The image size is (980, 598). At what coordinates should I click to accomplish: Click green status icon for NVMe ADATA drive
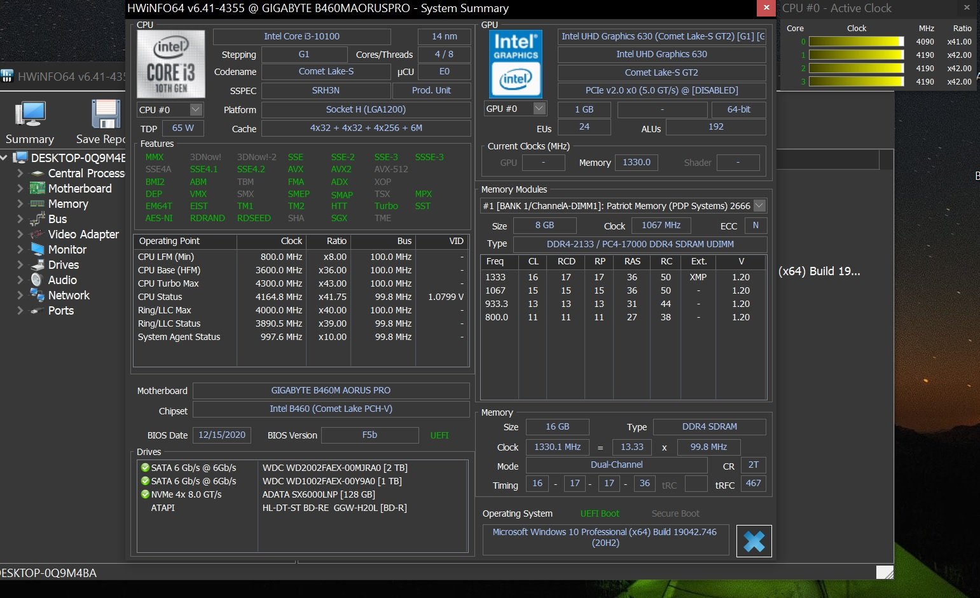[145, 494]
